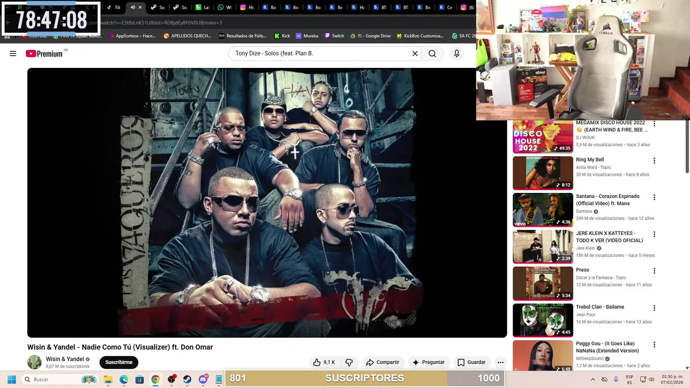Image resolution: width=690 pixels, height=388 pixels.
Task: Open options for Peggy Gou NaNaNa
Action: click(x=654, y=344)
